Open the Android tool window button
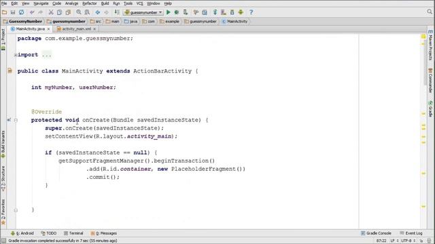435x244 pixels. [22, 233]
